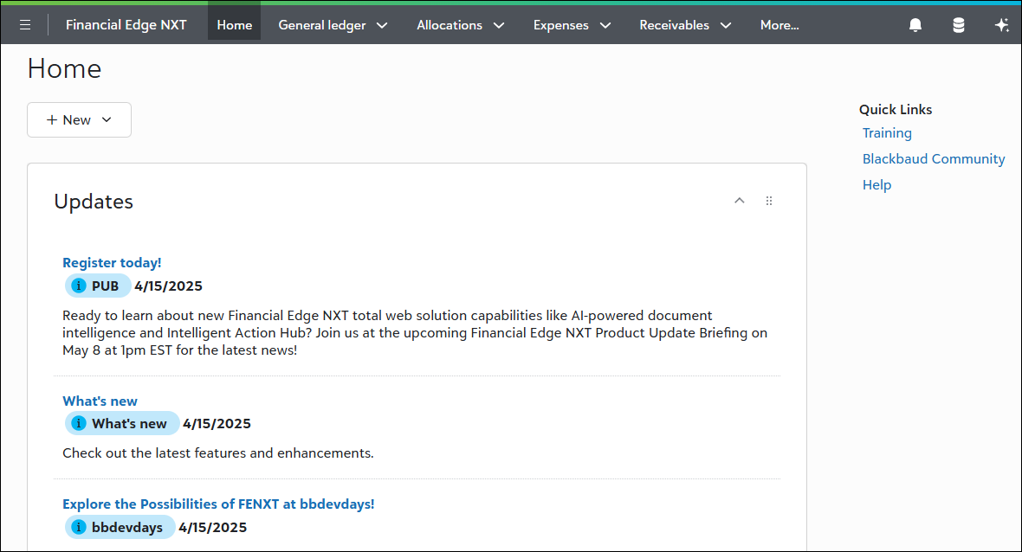The width and height of the screenshot is (1022, 552).
Task: Open the notifications bell
Action: (915, 25)
